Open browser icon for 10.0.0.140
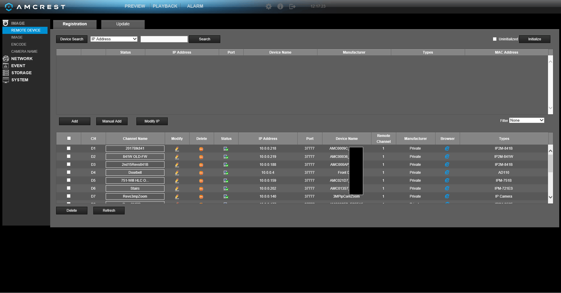Screen dimensions: 561x293 coord(447,196)
